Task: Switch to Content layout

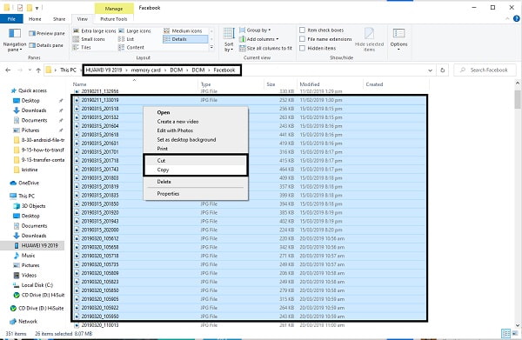Action: coord(131,48)
